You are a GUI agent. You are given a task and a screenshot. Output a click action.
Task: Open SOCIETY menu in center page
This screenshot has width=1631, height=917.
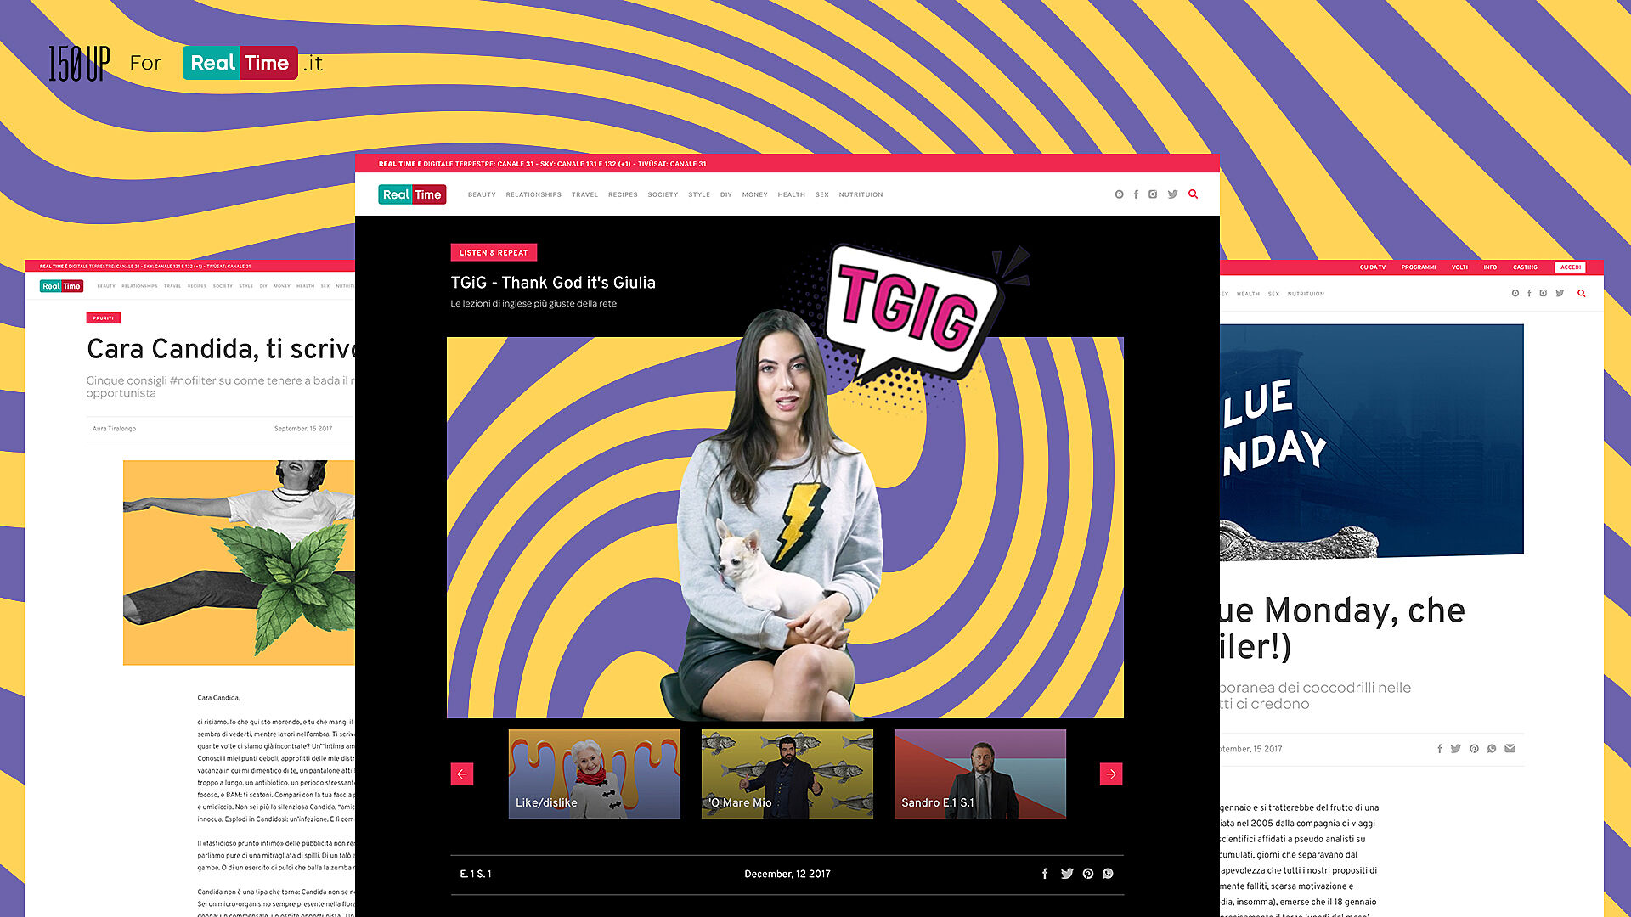663,194
